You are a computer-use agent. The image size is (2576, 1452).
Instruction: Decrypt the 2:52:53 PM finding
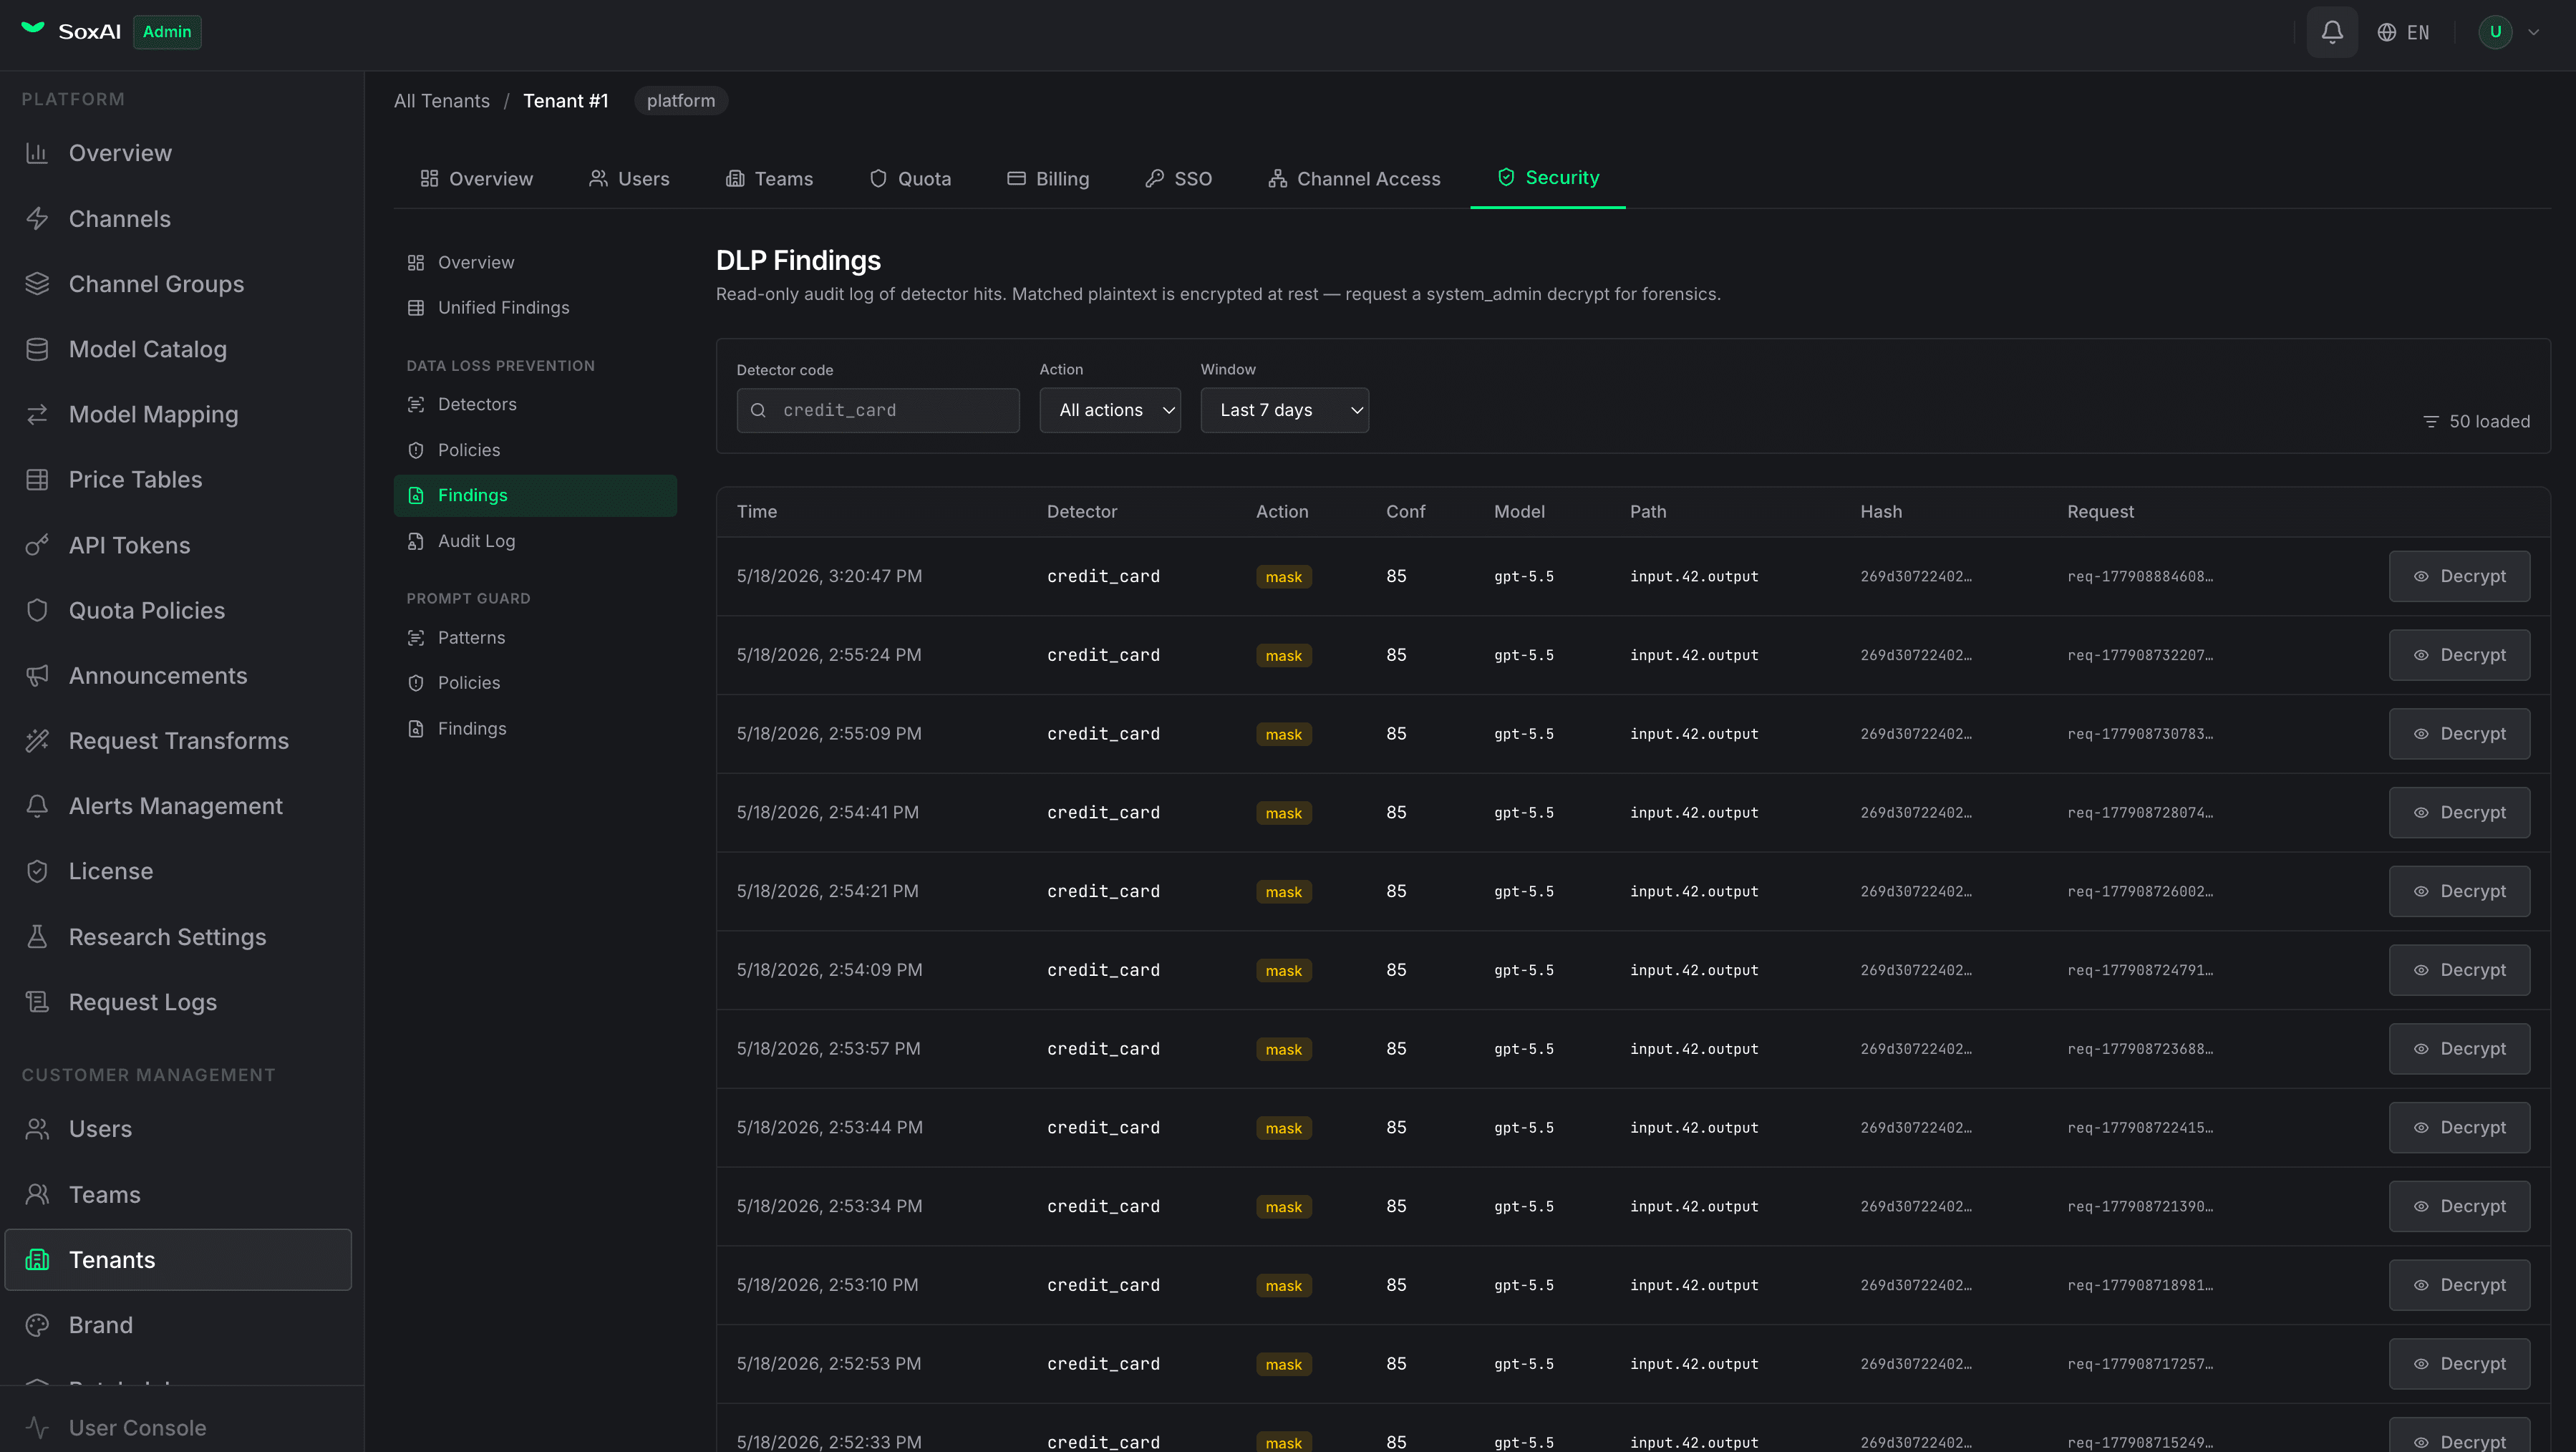click(2459, 1364)
